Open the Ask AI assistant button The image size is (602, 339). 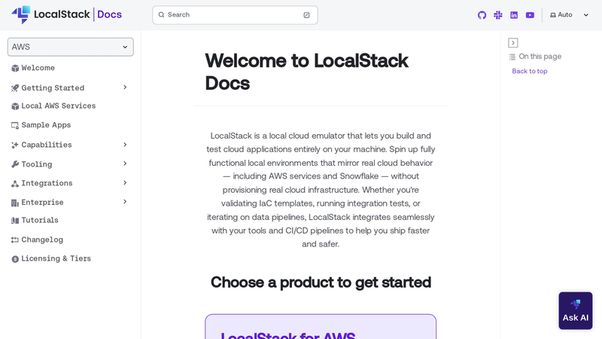pyautogui.click(x=576, y=310)
